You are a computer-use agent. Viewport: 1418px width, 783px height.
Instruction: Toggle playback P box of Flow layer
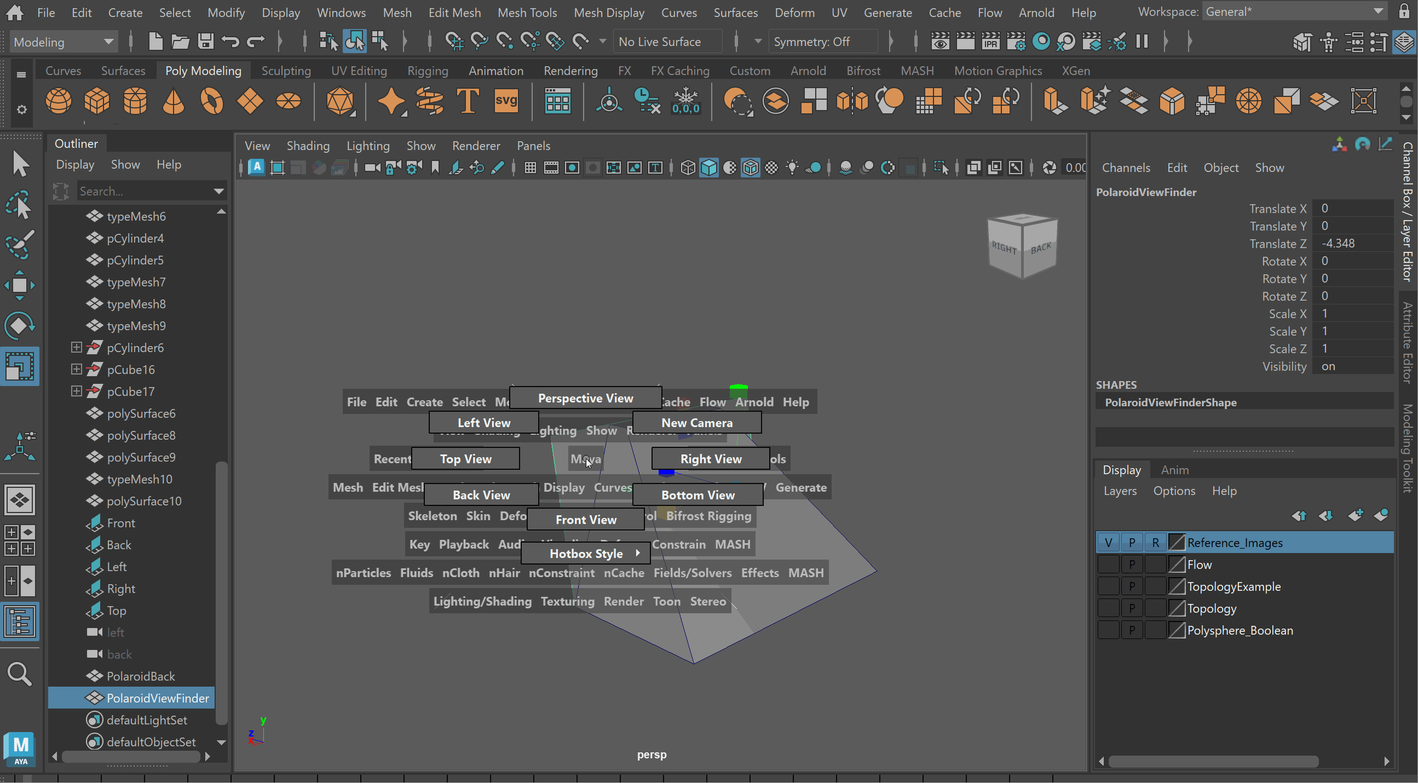pyautogui.click(x=1132, y=565)
